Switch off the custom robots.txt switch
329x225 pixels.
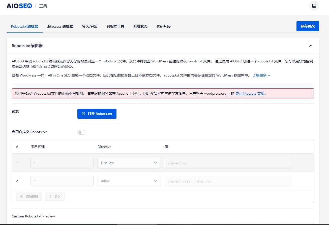pyautogui.click(x=81, y=132)
